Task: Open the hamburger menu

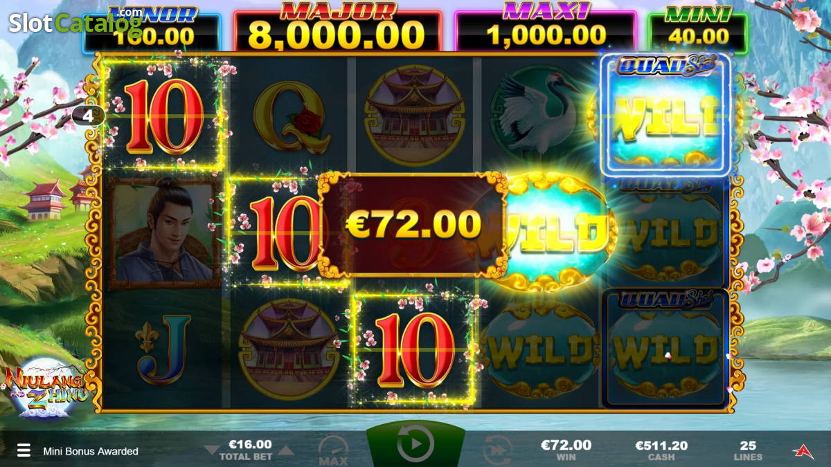Action: pyautogui.click(x=24, y=451)
